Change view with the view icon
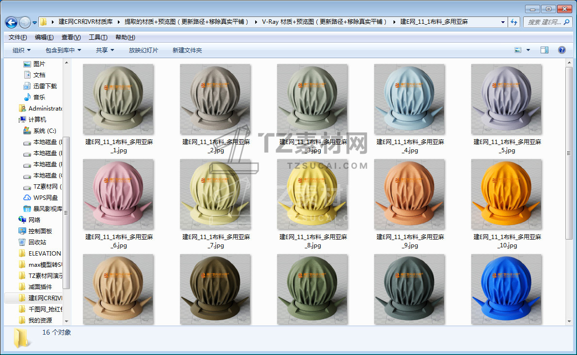This screenshot has width=577, height=355. click(518, 50)
